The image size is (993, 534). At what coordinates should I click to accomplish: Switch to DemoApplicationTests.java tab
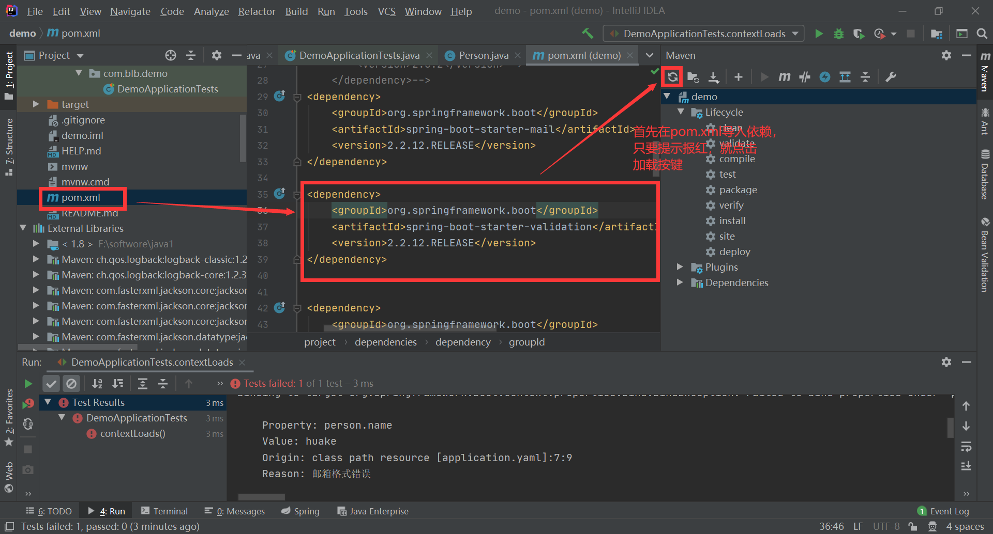[359, 55]
